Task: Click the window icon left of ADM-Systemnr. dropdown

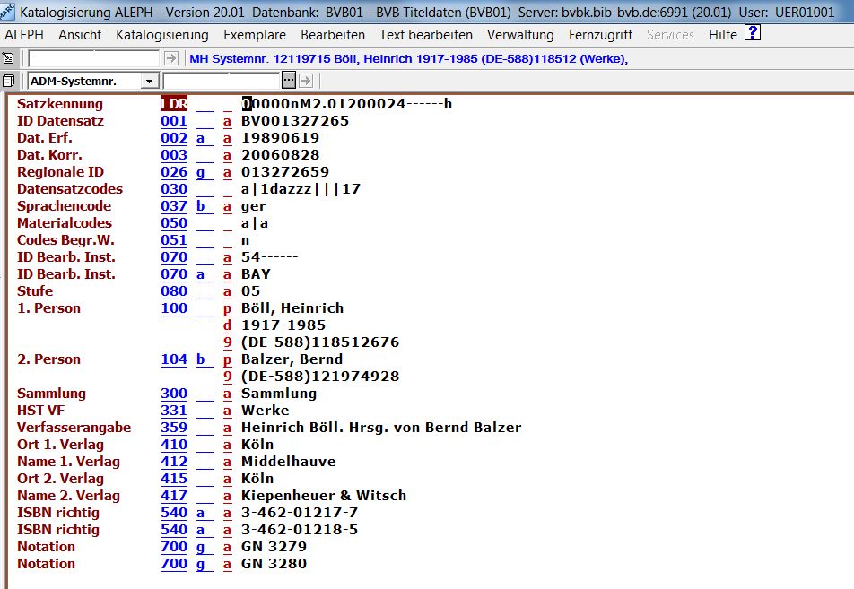Action: [x=9, y=81]
